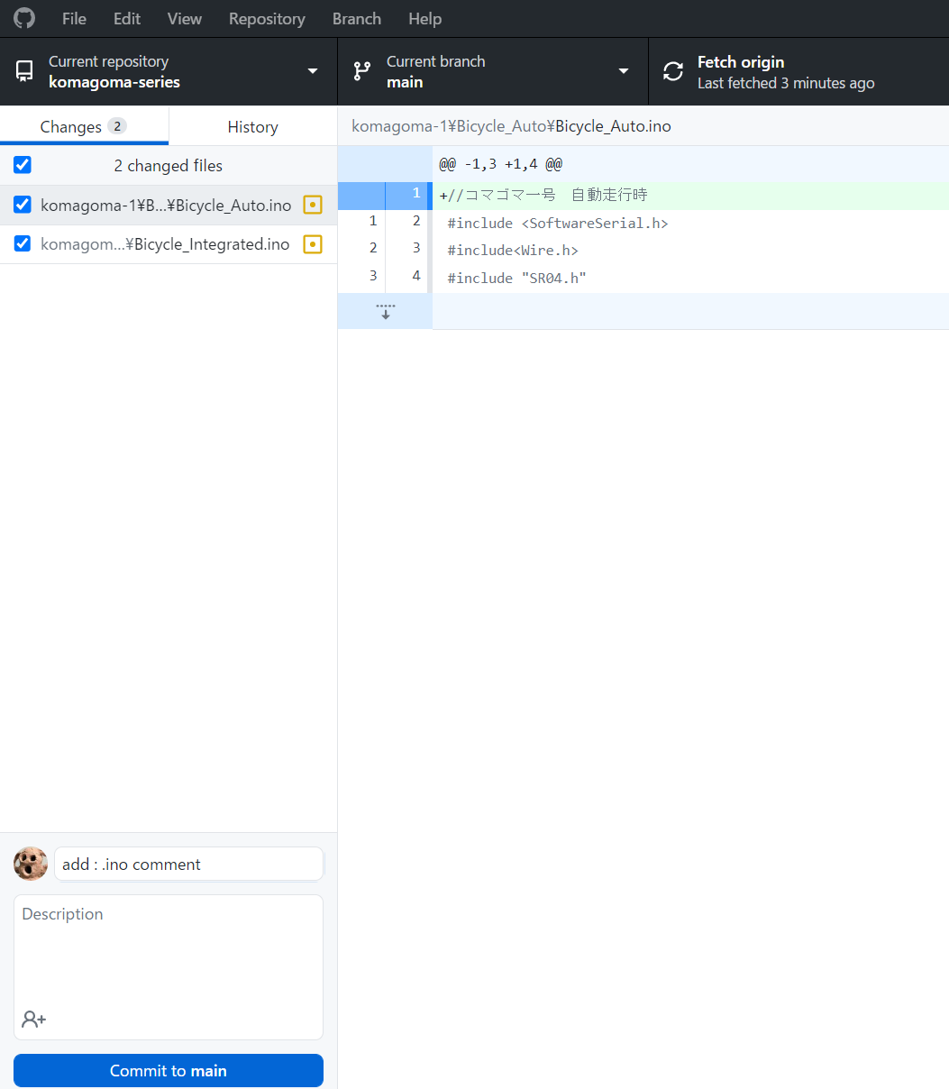949x1089 pixels.
Task: Open the Current branch dropdown arrow
Action: (623, 71)
